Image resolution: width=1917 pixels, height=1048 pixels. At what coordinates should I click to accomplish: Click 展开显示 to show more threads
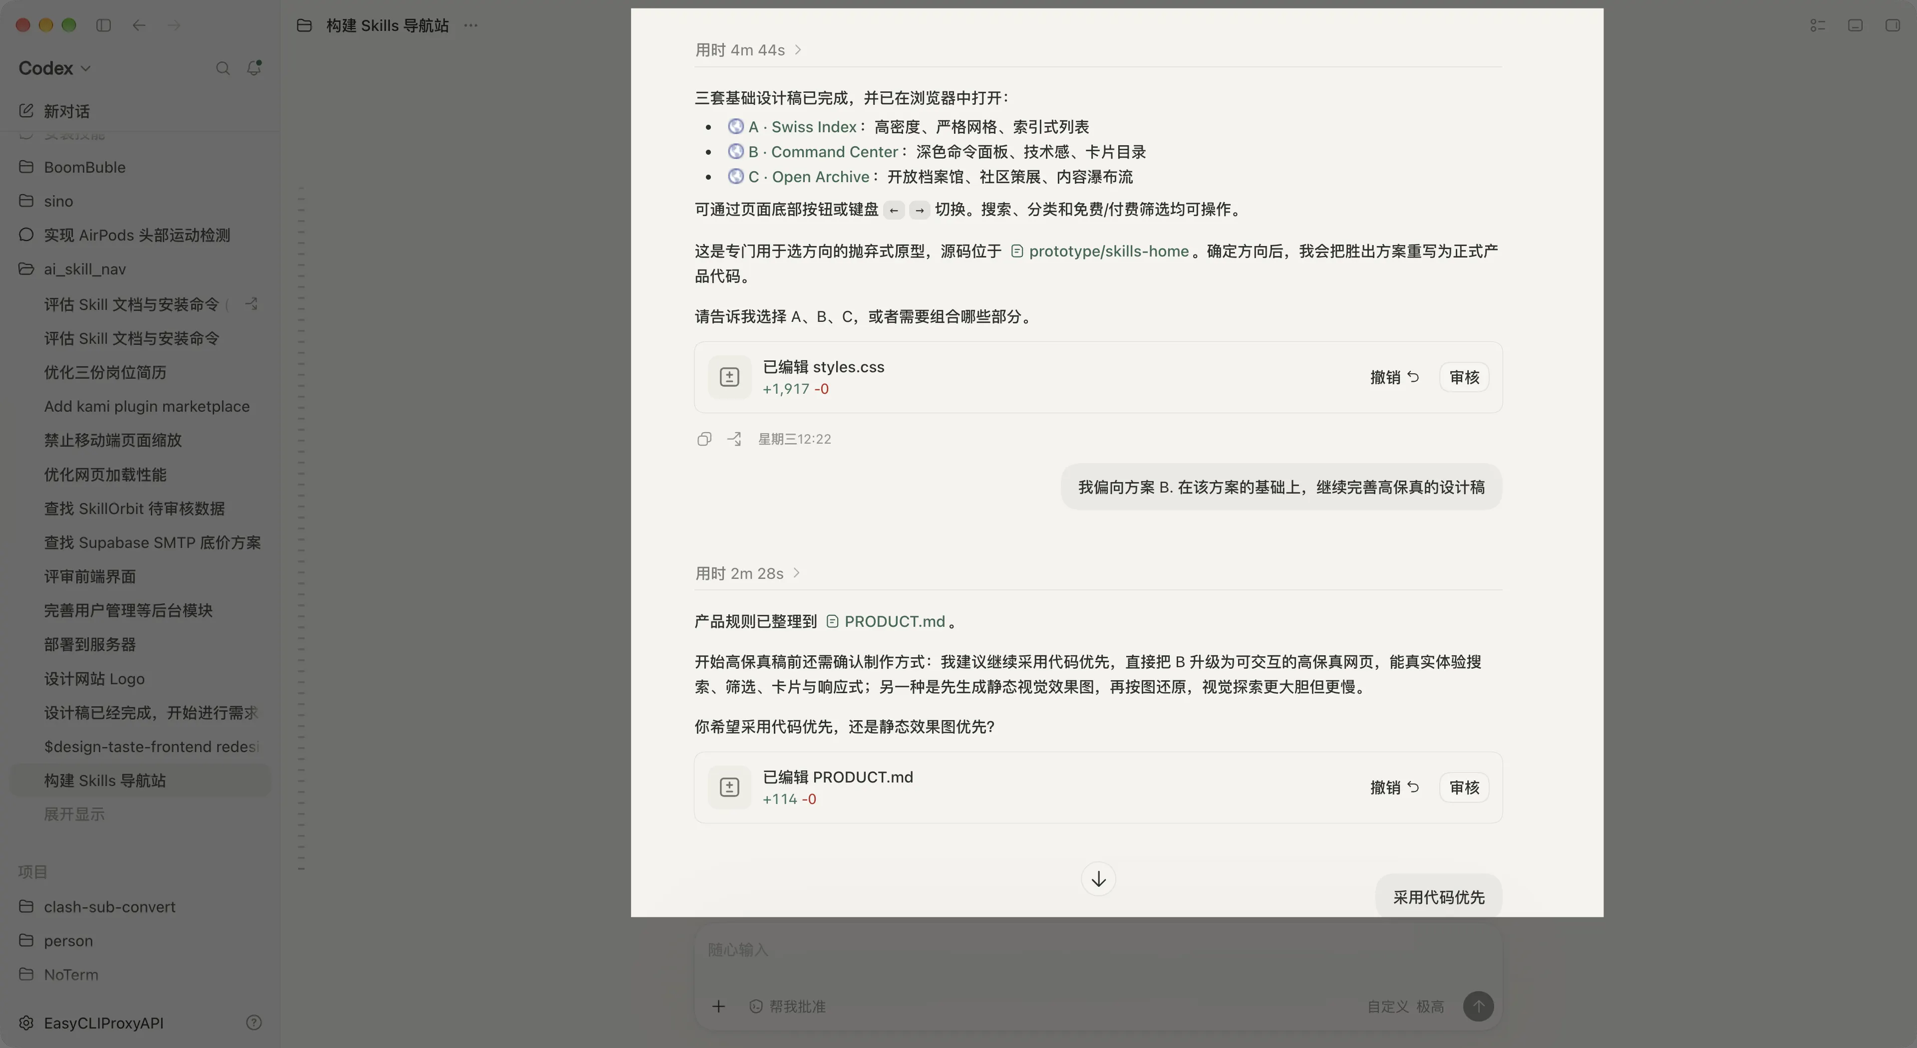(x=74, y=814)
